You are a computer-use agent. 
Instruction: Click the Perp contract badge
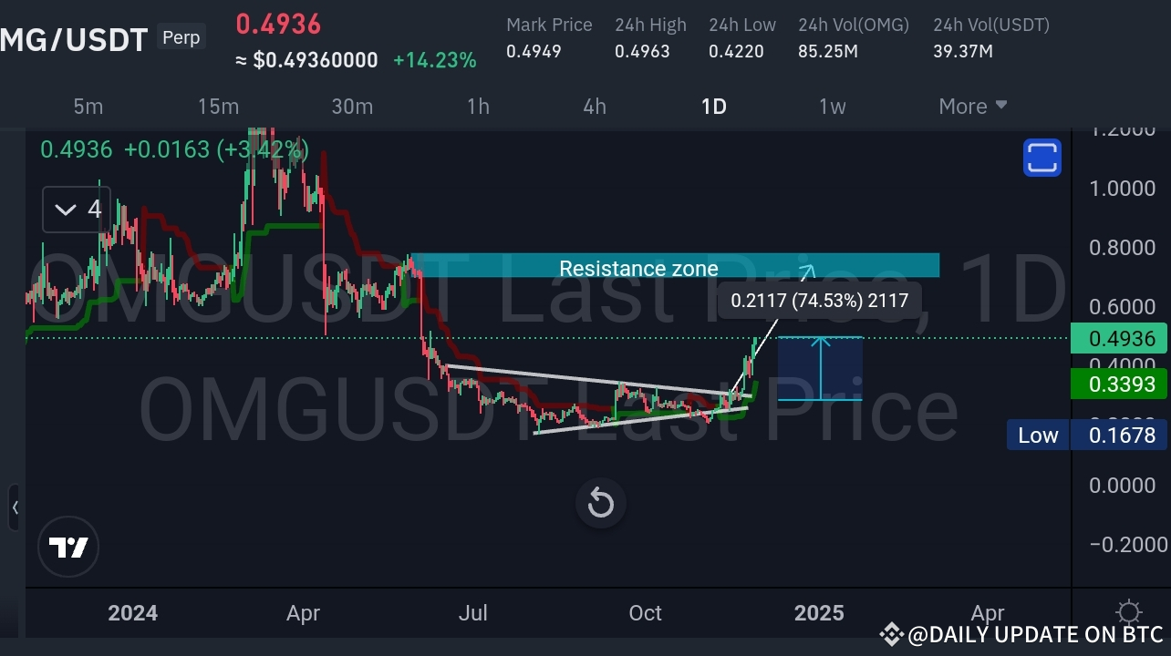pos(181,37)
